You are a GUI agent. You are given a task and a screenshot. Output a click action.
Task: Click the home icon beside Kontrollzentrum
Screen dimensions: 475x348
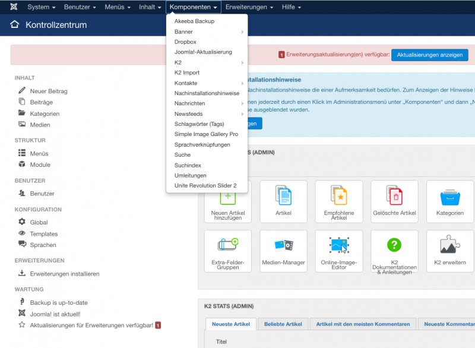(x=14, y=24)
